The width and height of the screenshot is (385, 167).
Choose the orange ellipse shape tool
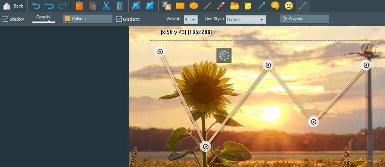coord(194,6)
